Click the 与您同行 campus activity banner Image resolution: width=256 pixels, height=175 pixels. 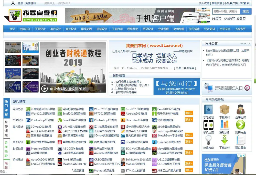177,87
